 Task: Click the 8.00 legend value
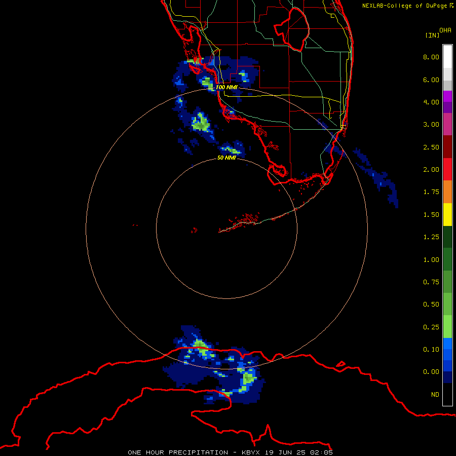tap(431, 57)
